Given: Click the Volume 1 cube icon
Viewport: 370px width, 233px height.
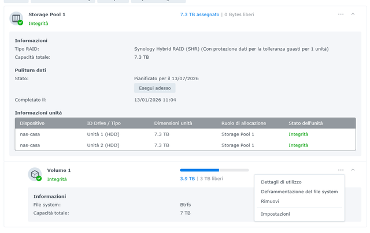Looking at the screenshot, I should (35, 174).
